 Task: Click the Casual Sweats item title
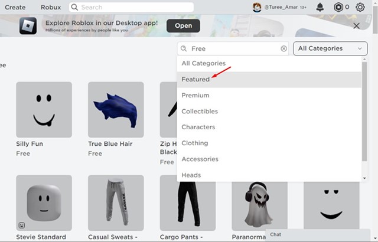coord(113,237)
